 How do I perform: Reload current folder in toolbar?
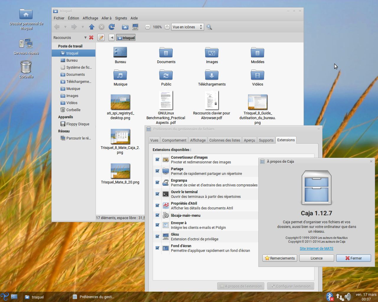tap(112, 27)
